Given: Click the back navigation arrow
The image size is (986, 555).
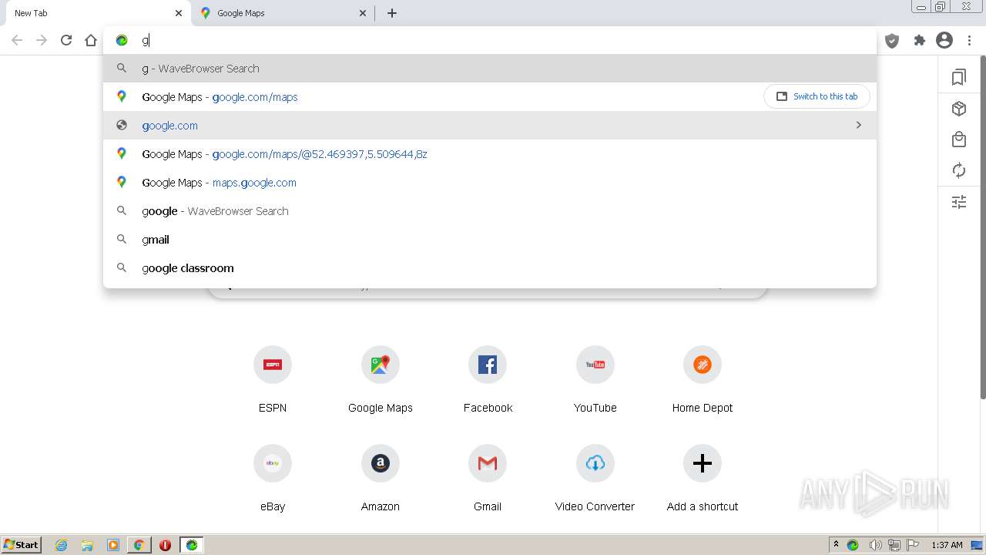Looking at the screenshot, I should [x=17, y=40].
